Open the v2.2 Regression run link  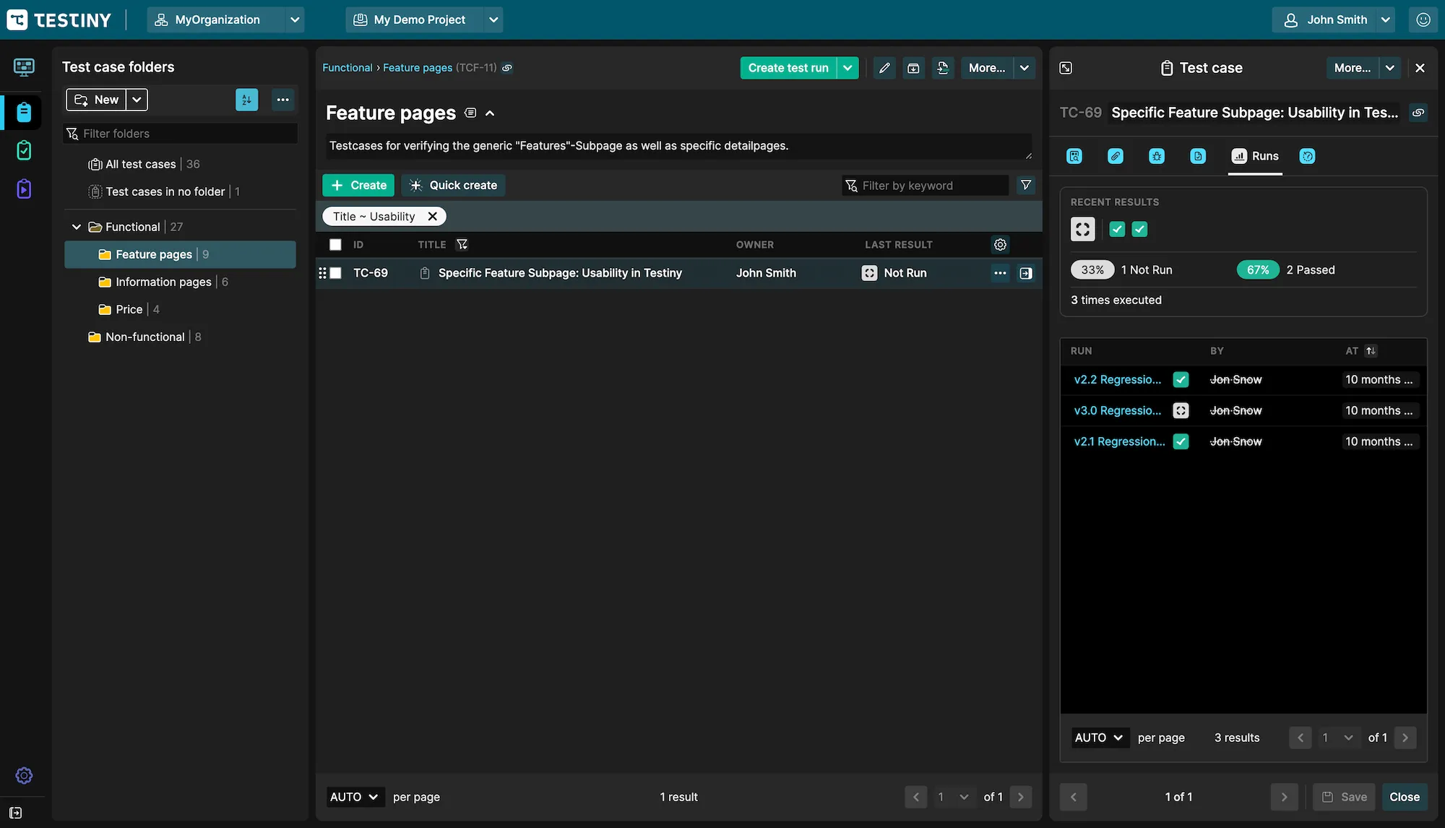pos(1117,380)
